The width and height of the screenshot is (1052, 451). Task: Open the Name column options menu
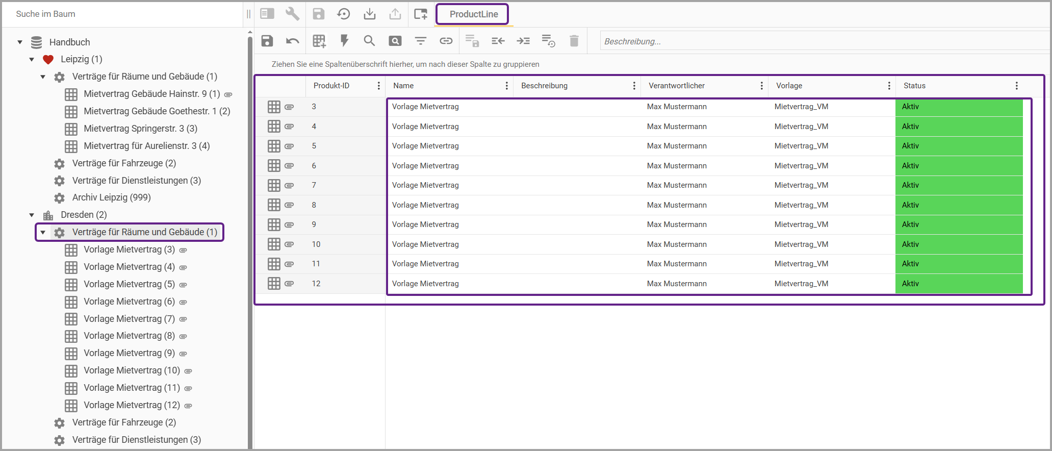tap(506, 86)
